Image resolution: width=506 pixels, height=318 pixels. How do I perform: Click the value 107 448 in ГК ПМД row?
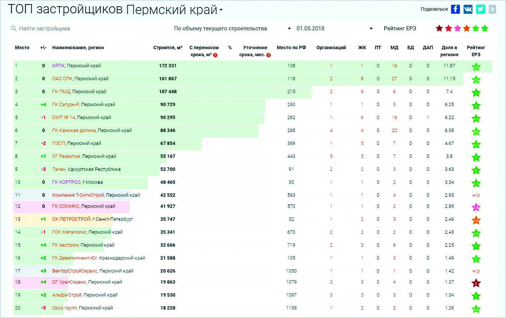168,92
